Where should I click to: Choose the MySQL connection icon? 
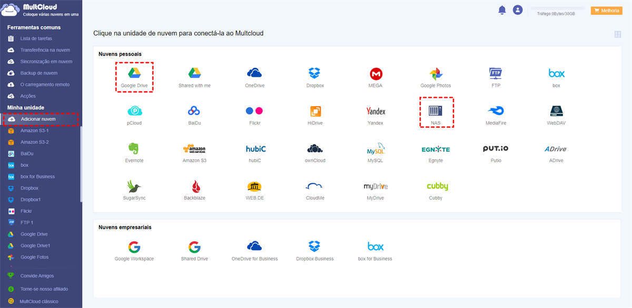pyautogui.click(x=376, y=149)
